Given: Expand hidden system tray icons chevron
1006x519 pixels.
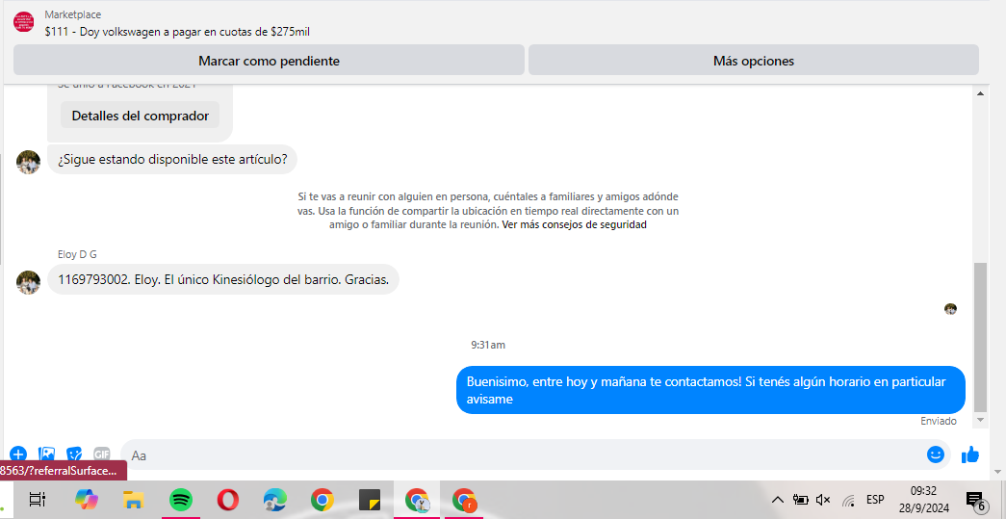Looking at the screenshot, I should point(777,500).
